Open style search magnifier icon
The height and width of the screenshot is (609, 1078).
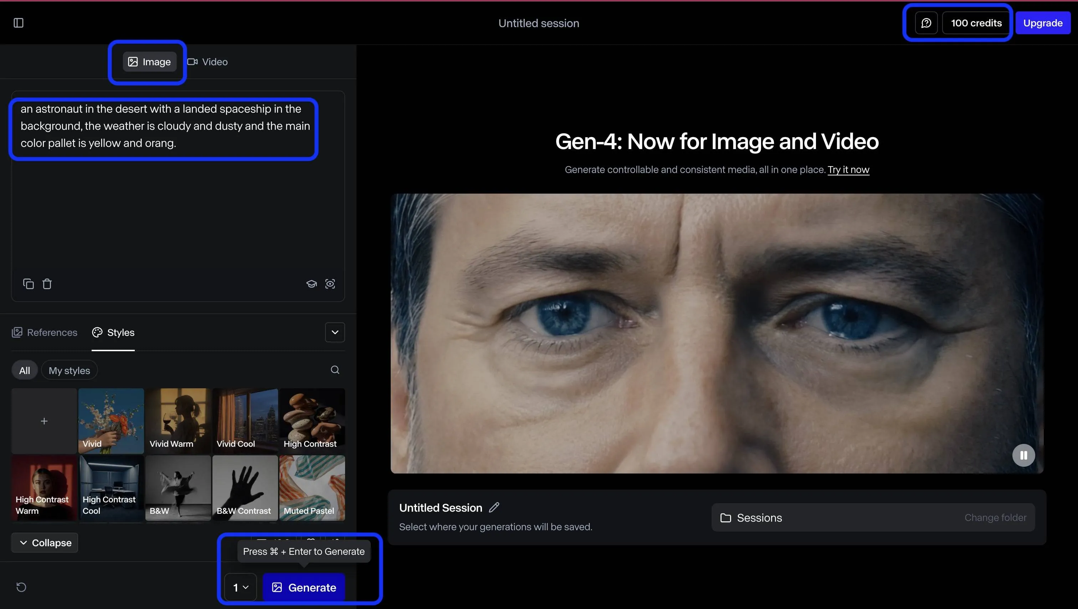pos(335,370)
